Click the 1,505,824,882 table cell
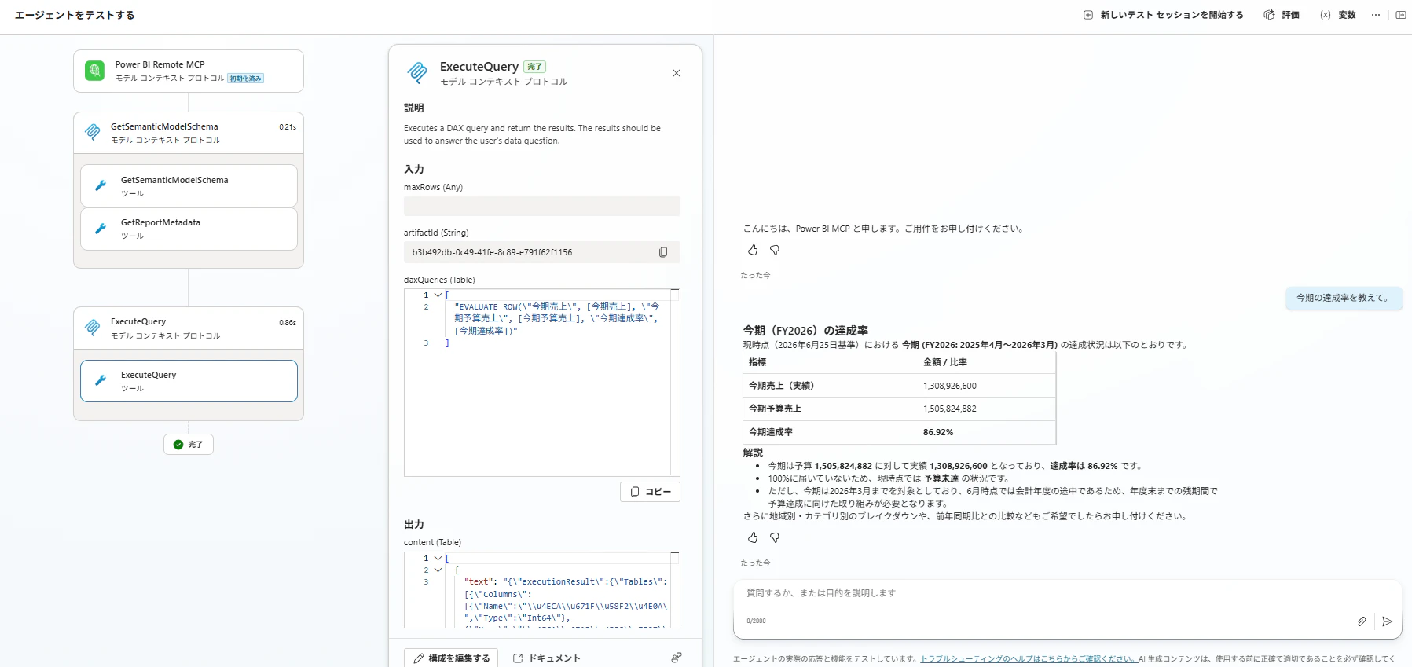Screen dimensions: 1412x667 point(950,409)
